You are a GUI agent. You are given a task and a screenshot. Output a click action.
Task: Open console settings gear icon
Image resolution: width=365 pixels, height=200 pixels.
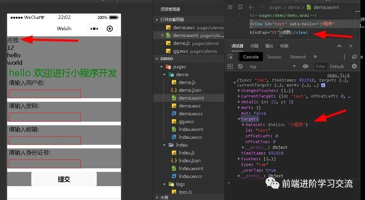pos(354,66)
